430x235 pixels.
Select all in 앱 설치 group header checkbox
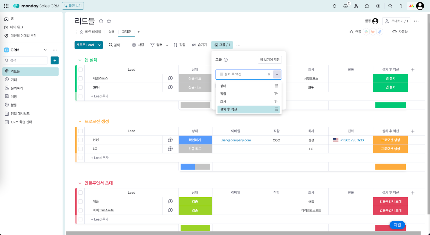point(80,70)
